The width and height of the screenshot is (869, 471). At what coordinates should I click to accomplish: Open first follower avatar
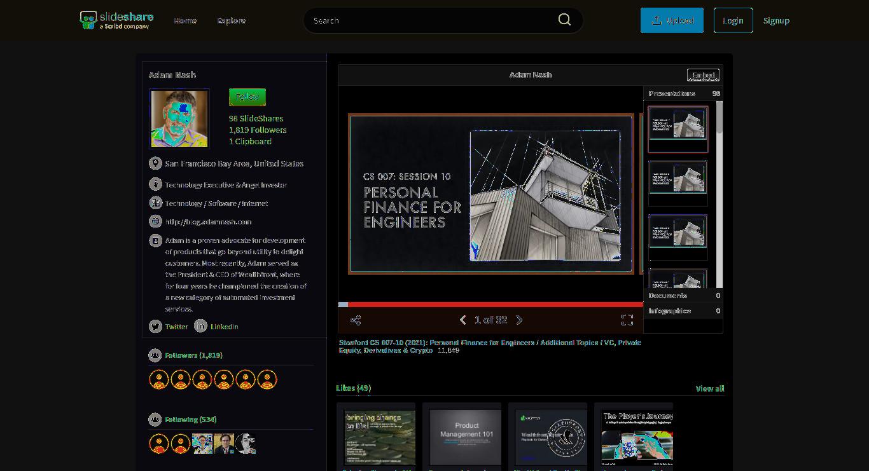coord(159,379)
